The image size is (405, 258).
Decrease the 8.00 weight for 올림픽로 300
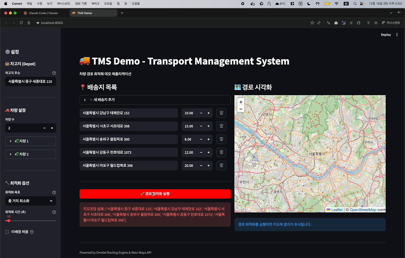201,139
